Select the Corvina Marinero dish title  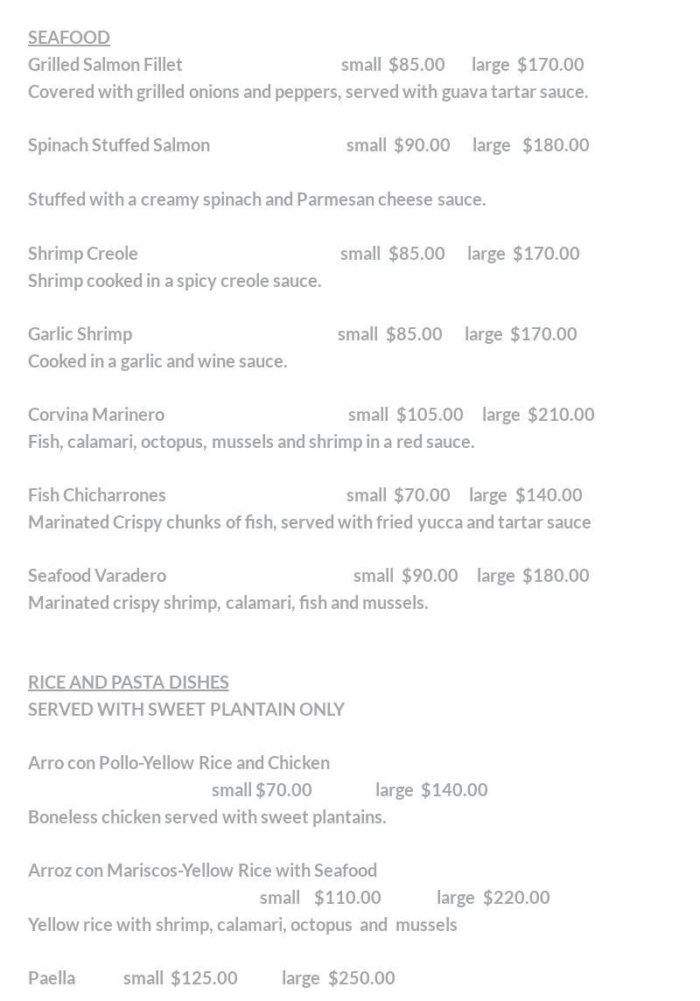pos(96,414)
